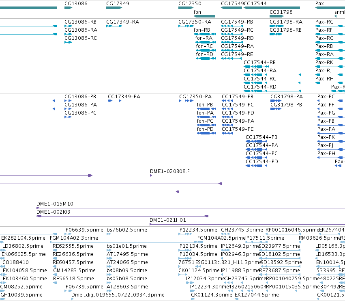Select transcript CG17544-RD
The height and width of the screenshot is (301, 345).
[x=260, y=87]
